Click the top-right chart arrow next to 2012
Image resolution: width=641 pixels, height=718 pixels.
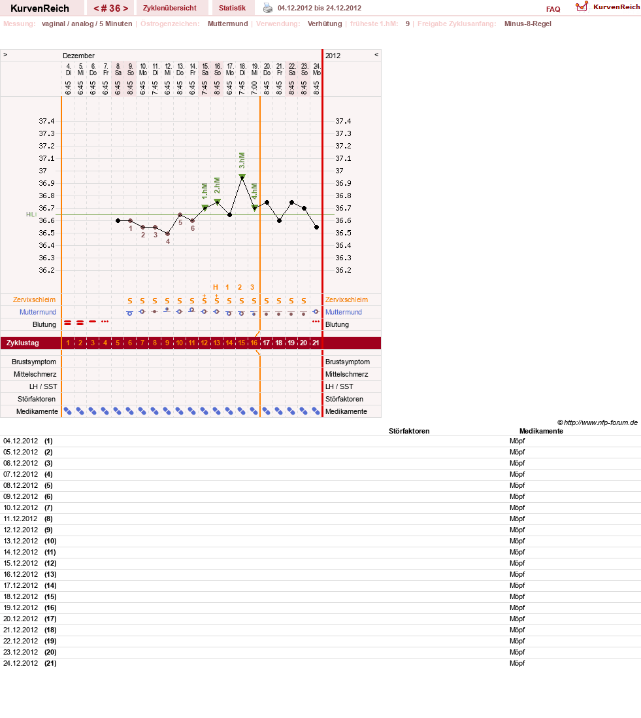(x=376, y=54)
